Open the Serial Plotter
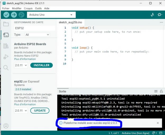The width and height of the screenshot is (165, 135). pyautogui.click(x=152, y=15)
